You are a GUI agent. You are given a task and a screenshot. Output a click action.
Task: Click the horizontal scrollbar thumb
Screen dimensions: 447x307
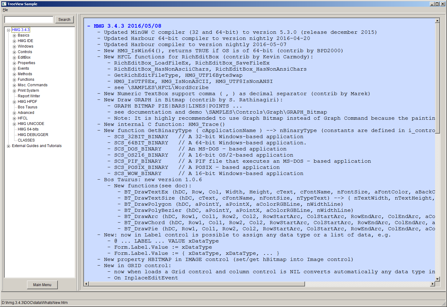(x=197, y=284)
